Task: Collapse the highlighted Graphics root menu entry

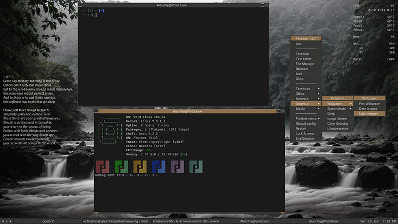Action: point(306,103)
